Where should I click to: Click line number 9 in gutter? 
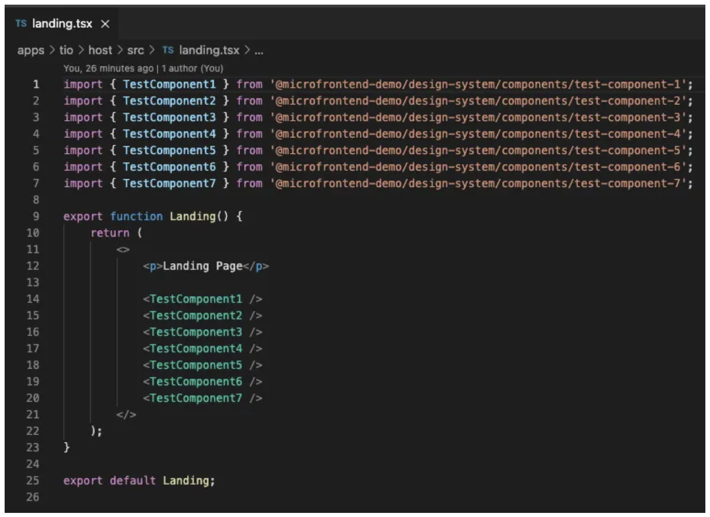coord(36,216)
